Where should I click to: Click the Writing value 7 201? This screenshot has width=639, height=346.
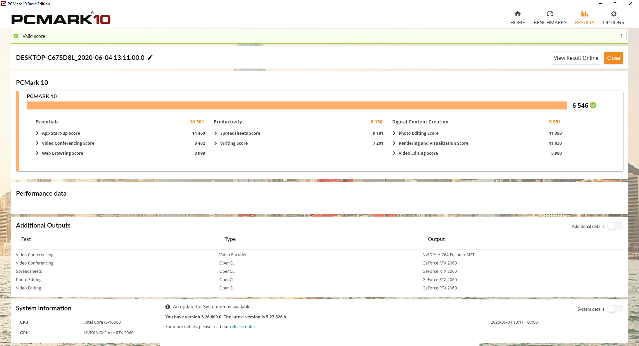click(378, 143)
